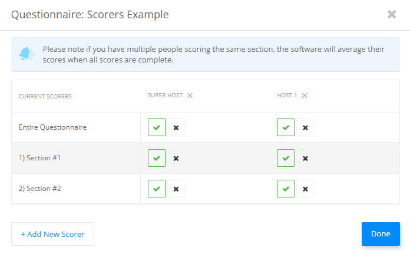Click the blue Done button
The width and height of the screenshot is (410, 257).
click(381, 234)
